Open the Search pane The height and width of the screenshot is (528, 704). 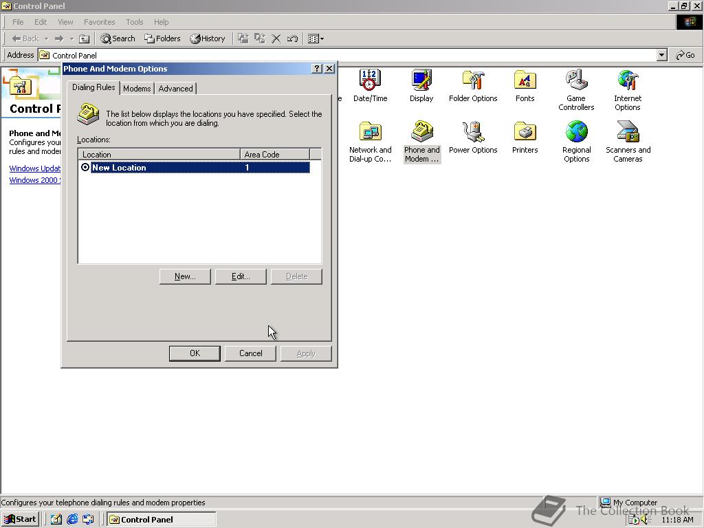pyautogui.click(x=118, y=38)
